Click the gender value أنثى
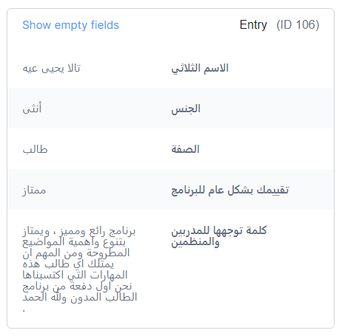The image size is (342, 336). 32,109
